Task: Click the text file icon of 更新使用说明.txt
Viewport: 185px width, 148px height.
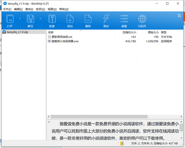Action: click(50, 37)
